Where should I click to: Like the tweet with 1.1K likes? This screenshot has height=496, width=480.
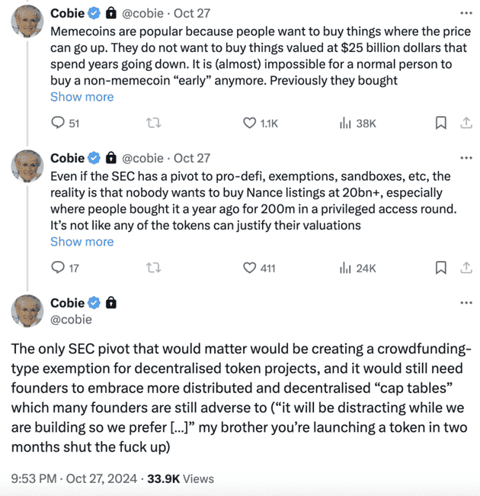261,123
